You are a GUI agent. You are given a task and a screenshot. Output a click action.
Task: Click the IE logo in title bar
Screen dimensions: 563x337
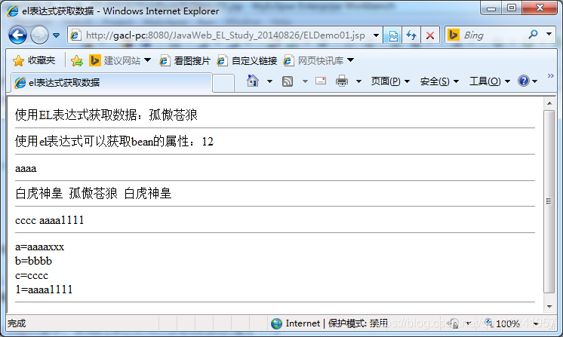point(13,11)
